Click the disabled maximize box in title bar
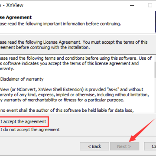This screenshot has height=156, width=156. tap(150, 5)
